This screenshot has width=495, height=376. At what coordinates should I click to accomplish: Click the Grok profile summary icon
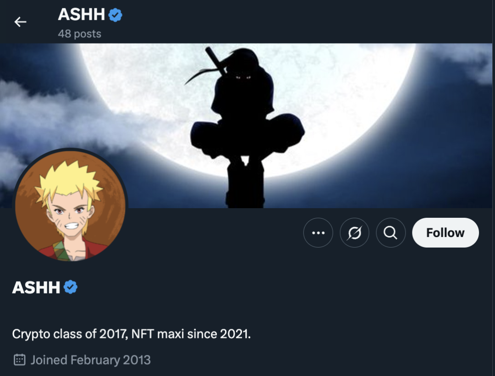(354, 232)
